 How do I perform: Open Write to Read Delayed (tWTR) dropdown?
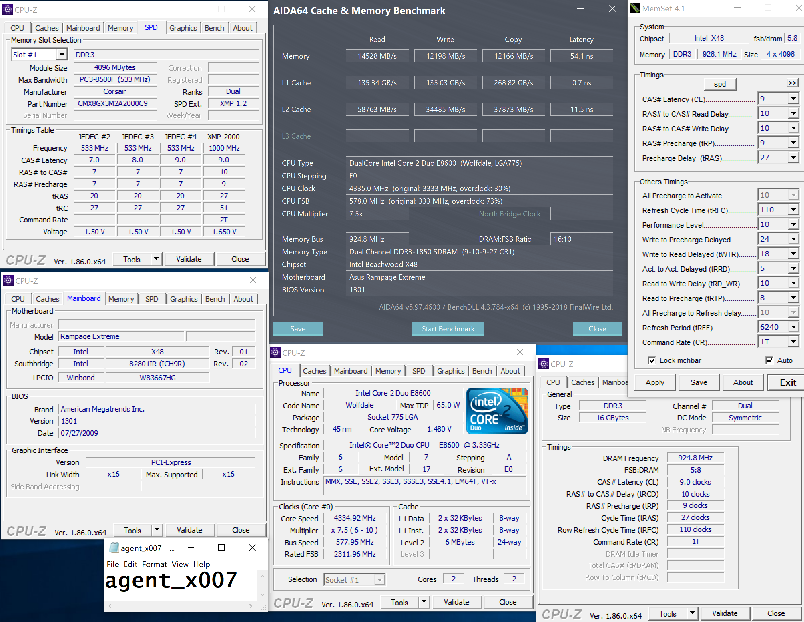coord(793,254)
